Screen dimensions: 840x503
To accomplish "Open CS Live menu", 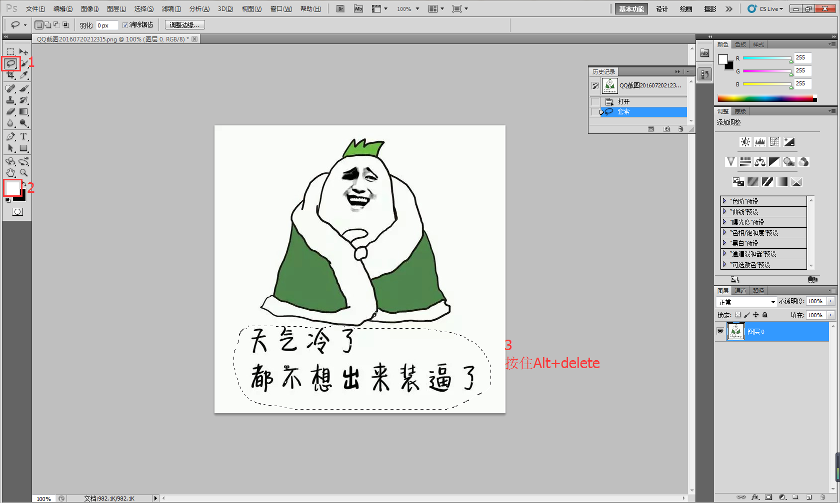I will pos(765,9).
